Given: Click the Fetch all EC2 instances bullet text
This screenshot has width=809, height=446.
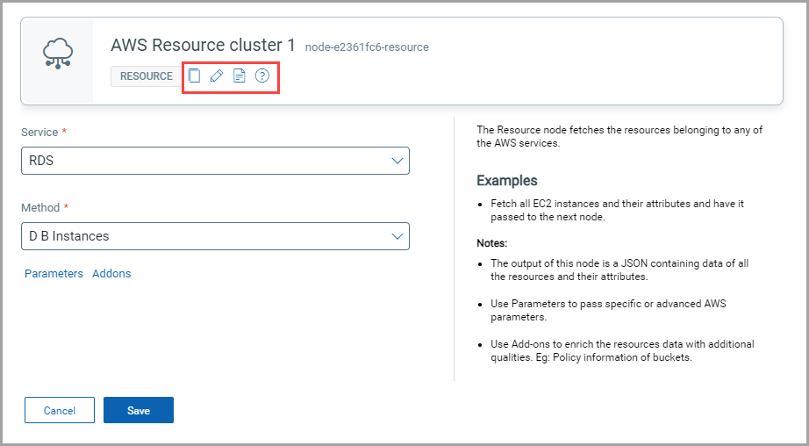Looking at the screenshot, I should (x=617, y=210).
